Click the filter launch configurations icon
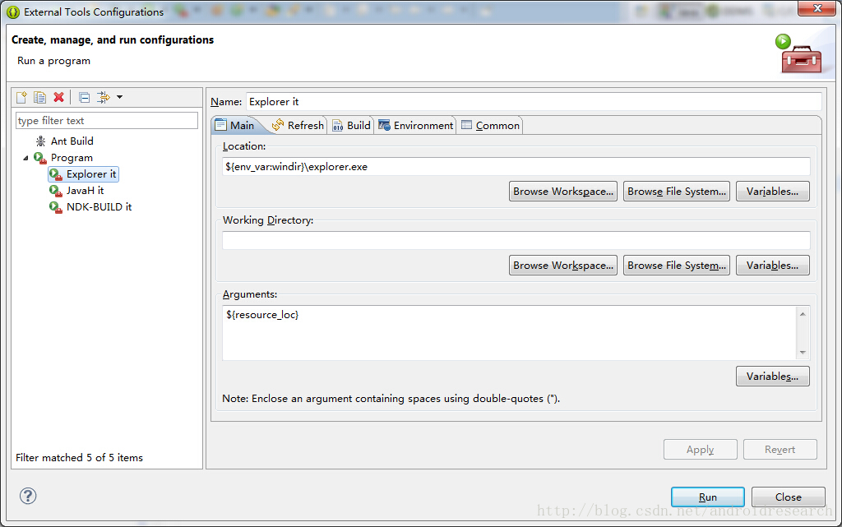Screen dimensions: 842x527 point(103,98)
